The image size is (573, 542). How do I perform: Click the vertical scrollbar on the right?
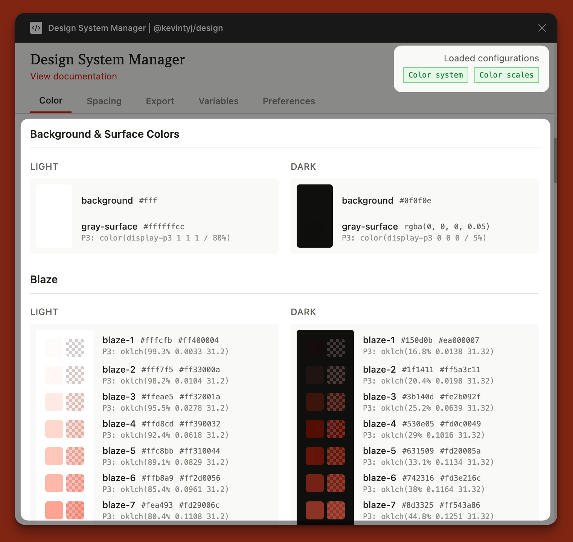[555, 161]
